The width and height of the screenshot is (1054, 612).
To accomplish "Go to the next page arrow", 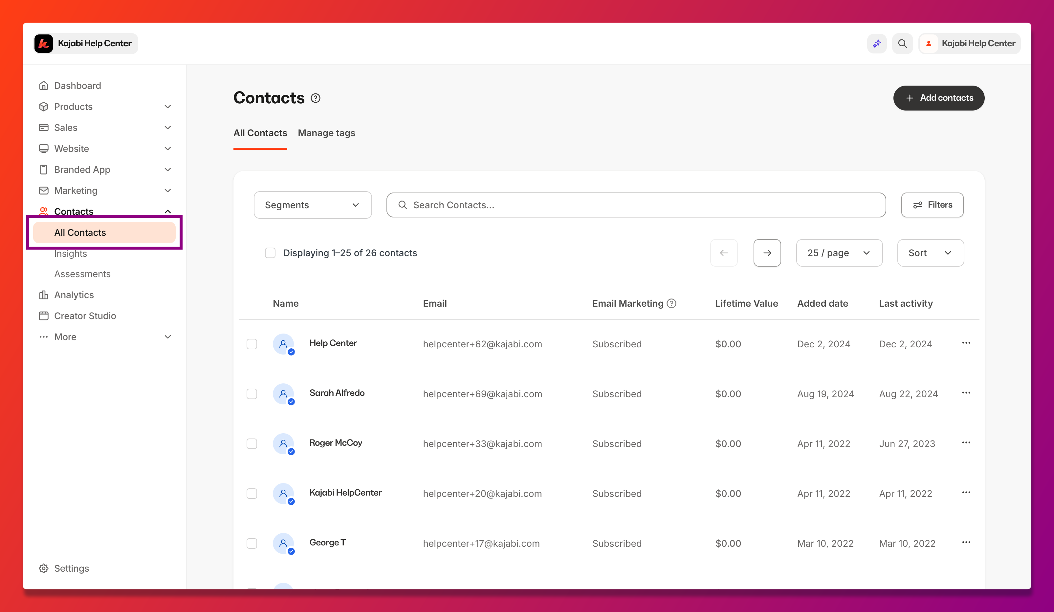I will [767, 253].
